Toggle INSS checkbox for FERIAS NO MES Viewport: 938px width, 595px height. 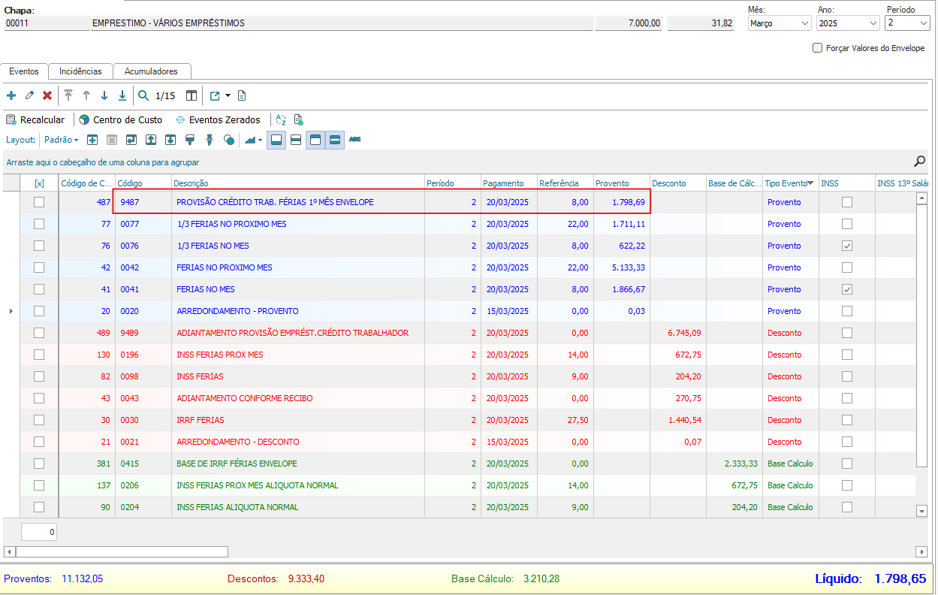click(847, 289)
